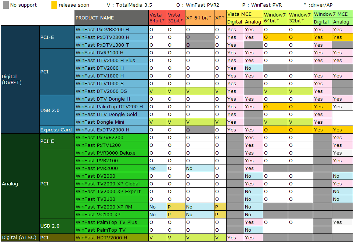Click WinFast PxPVR2200 product name
The height and width of the screenshot is (250, 354).
(x=112, y=137)
